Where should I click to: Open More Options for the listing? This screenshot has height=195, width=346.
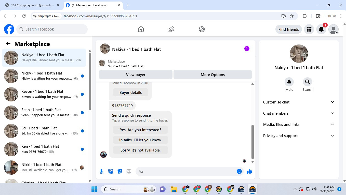point(213,74)
